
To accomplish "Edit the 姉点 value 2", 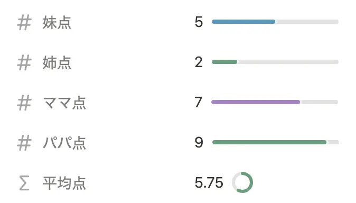I will pos(199,62).
